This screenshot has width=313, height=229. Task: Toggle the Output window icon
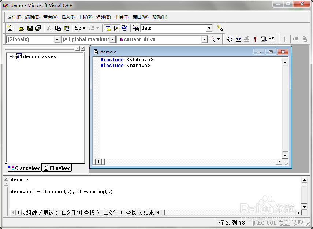pyautogui.click(x=116, y=28)
